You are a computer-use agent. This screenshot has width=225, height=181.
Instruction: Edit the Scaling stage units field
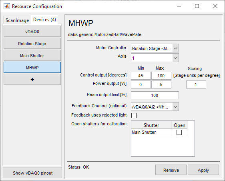[x=196, y=84]
